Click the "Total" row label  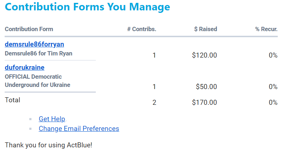coord(13,100)
